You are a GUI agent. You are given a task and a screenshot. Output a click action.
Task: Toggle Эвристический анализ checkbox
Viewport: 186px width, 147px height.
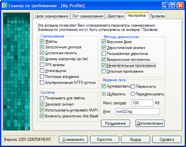tap(104, 48)
